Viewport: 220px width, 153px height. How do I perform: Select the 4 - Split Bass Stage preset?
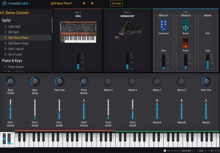click(x=26, y=43)
